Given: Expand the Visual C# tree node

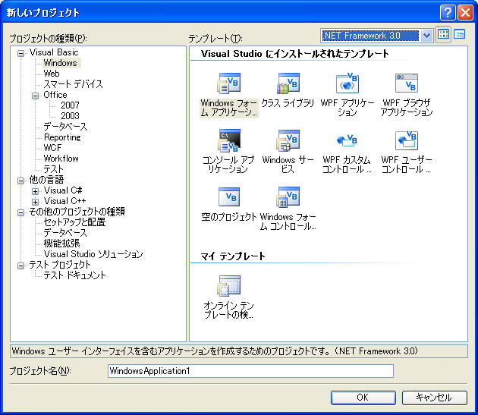Looking at the screenshot, I should tap(36, 191).
